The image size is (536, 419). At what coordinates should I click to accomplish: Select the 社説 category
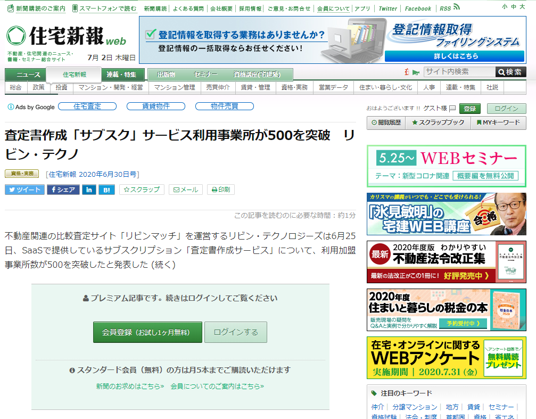492,87
